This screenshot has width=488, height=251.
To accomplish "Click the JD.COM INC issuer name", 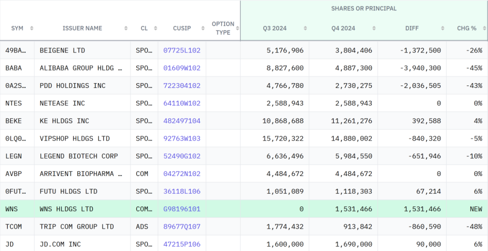I will point(60,244).
